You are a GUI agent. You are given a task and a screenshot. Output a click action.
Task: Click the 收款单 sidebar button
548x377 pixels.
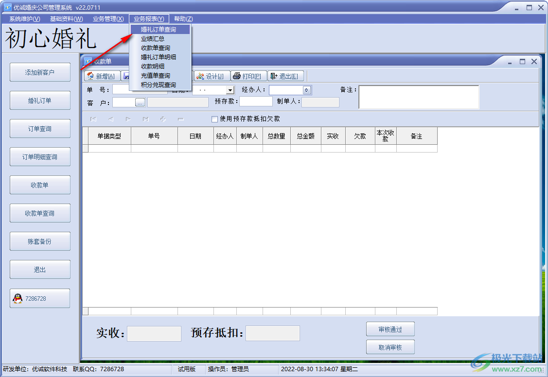(x=40, y=185)
